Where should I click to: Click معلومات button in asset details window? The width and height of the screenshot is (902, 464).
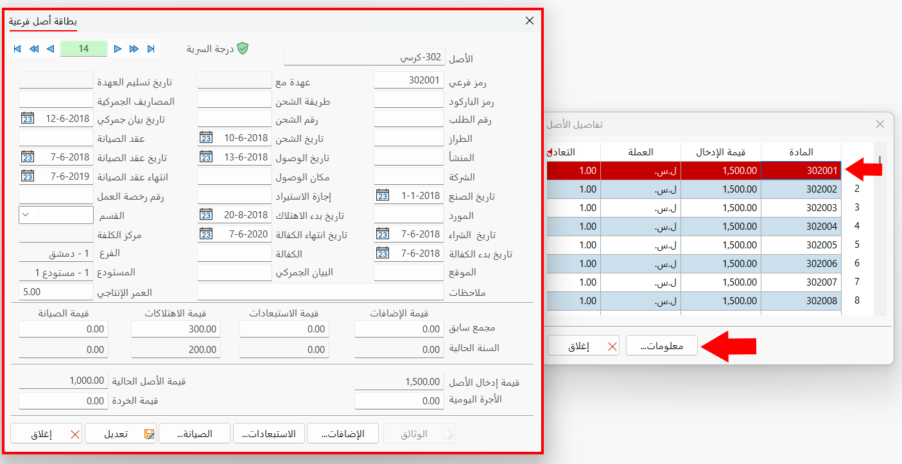pyautogui.click(x=662, y=346)
